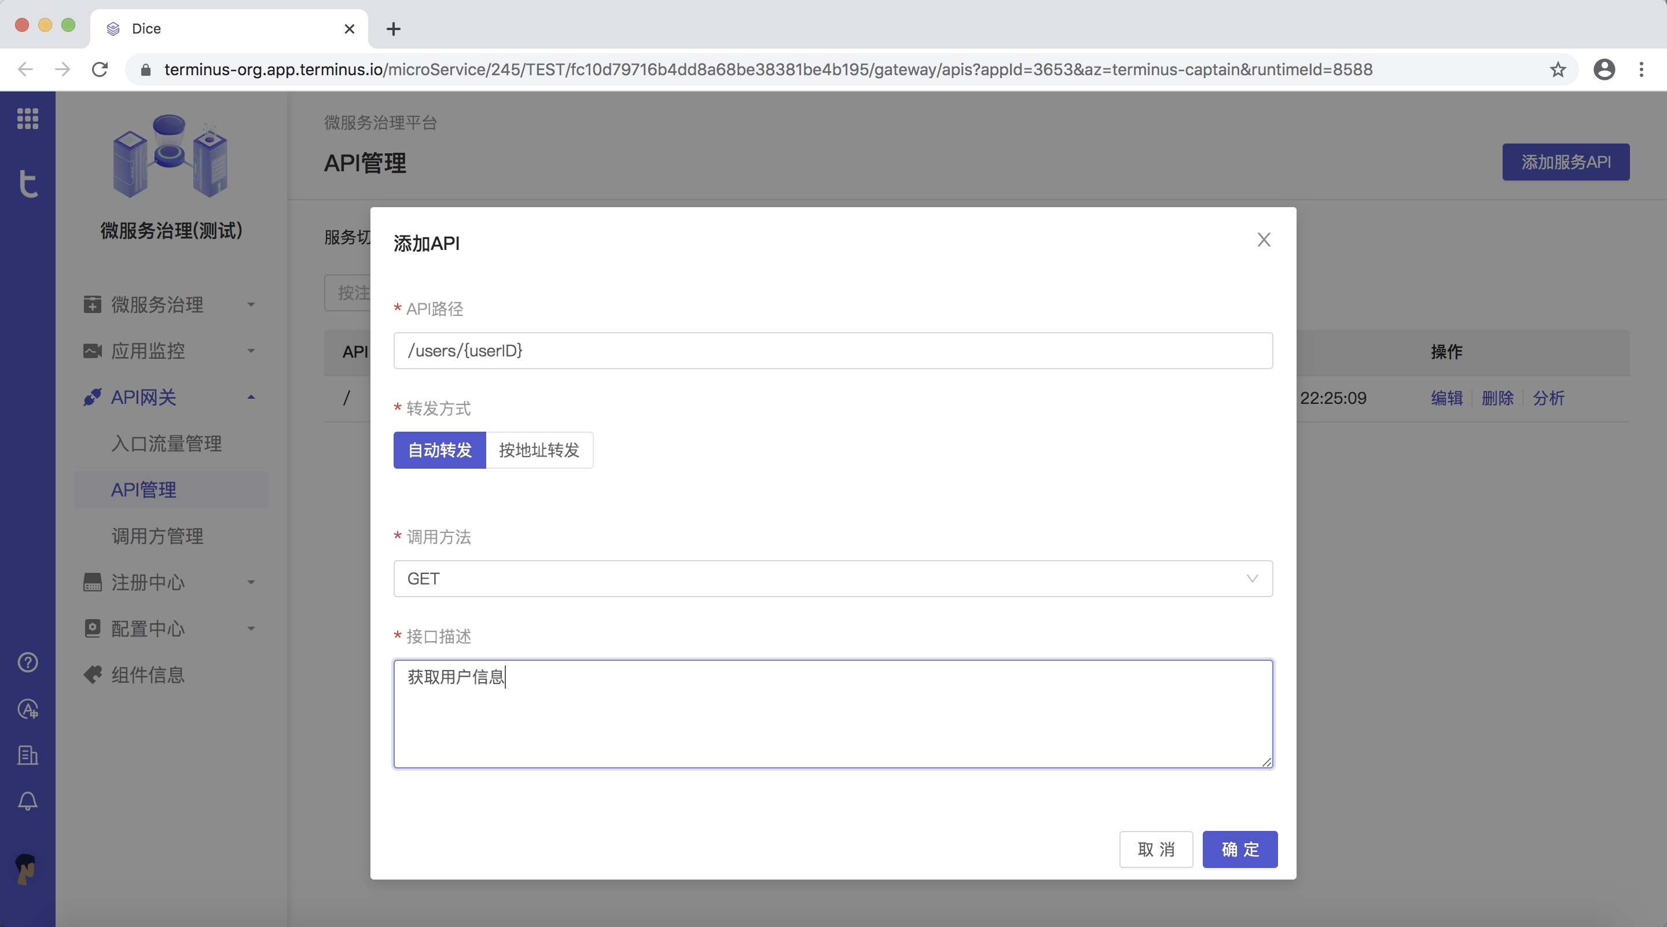Click the 删除 link in the table row
The image size is (1667, 927).
[x=1498, y=399]
